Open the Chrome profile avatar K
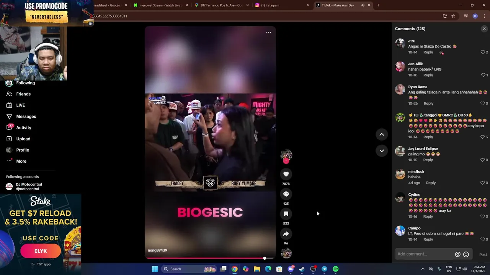This screenshot has height=275, width=490. [x=475, y=16]
